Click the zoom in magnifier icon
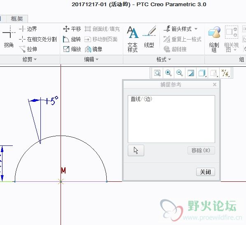246x225 pixels. [169, 73]
